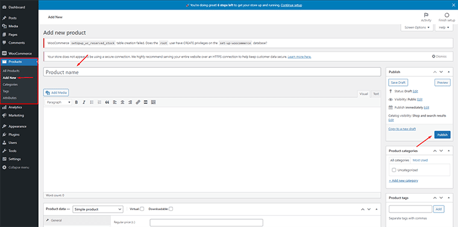Click the Product name input field
This screenshot has width=458, height=227.
212,72
